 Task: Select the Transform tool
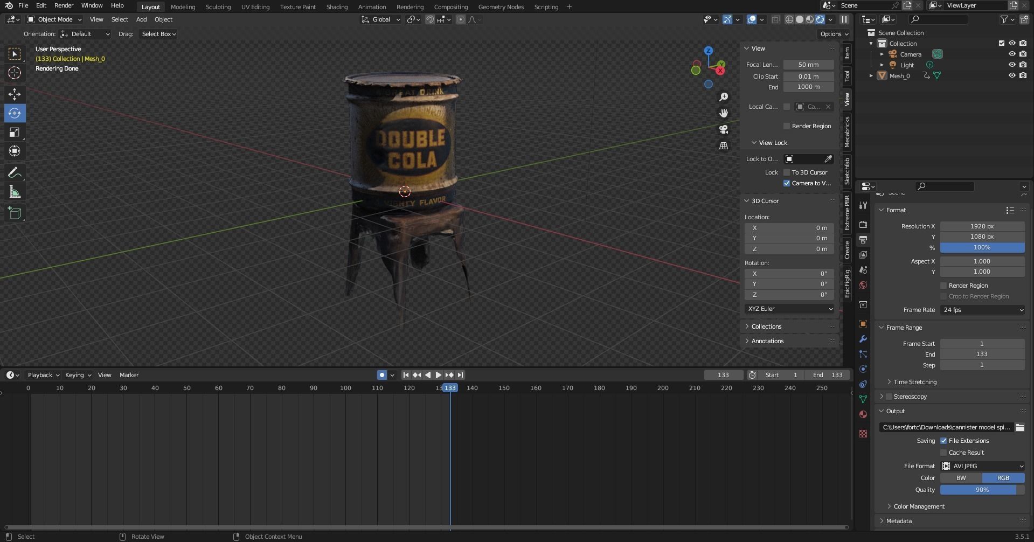tap(15, 151)
